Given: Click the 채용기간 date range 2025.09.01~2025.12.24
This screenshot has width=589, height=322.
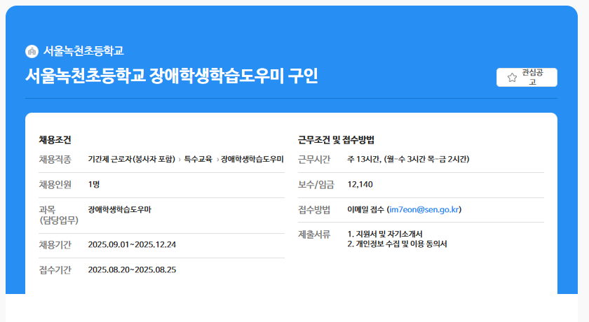Looking at the screenshot, I should pos(132,244).
